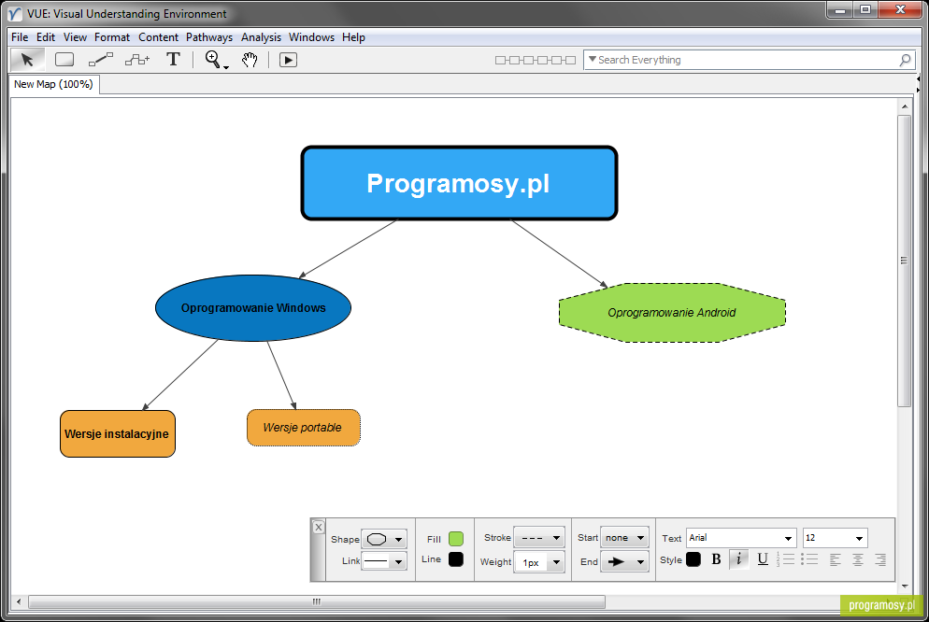Select the New Map (100%) tab
This screenshot has height=622, width=929.
54,84
